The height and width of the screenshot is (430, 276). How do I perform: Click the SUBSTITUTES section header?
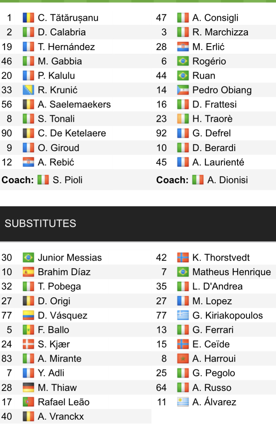(x=40, y=224)
